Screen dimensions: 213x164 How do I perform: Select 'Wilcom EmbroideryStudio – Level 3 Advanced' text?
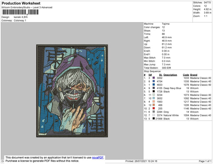tap(27, 7)
